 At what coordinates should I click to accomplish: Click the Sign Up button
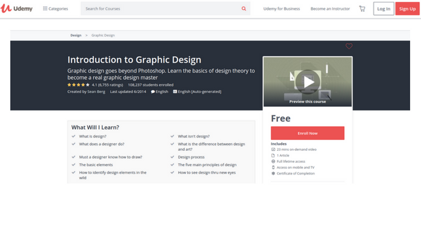(407, 8)
